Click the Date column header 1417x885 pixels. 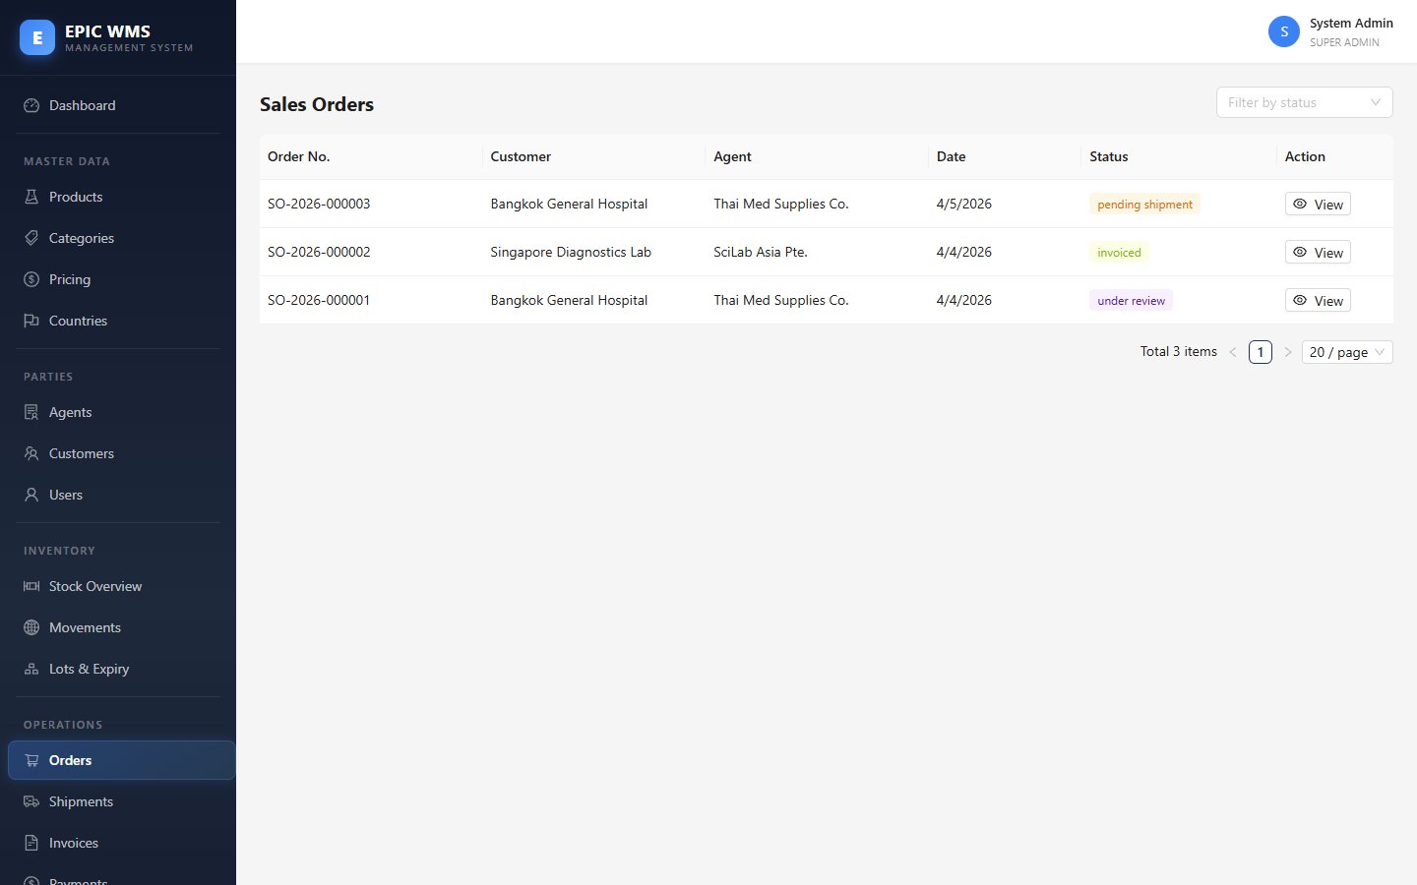pos(1005,156)
